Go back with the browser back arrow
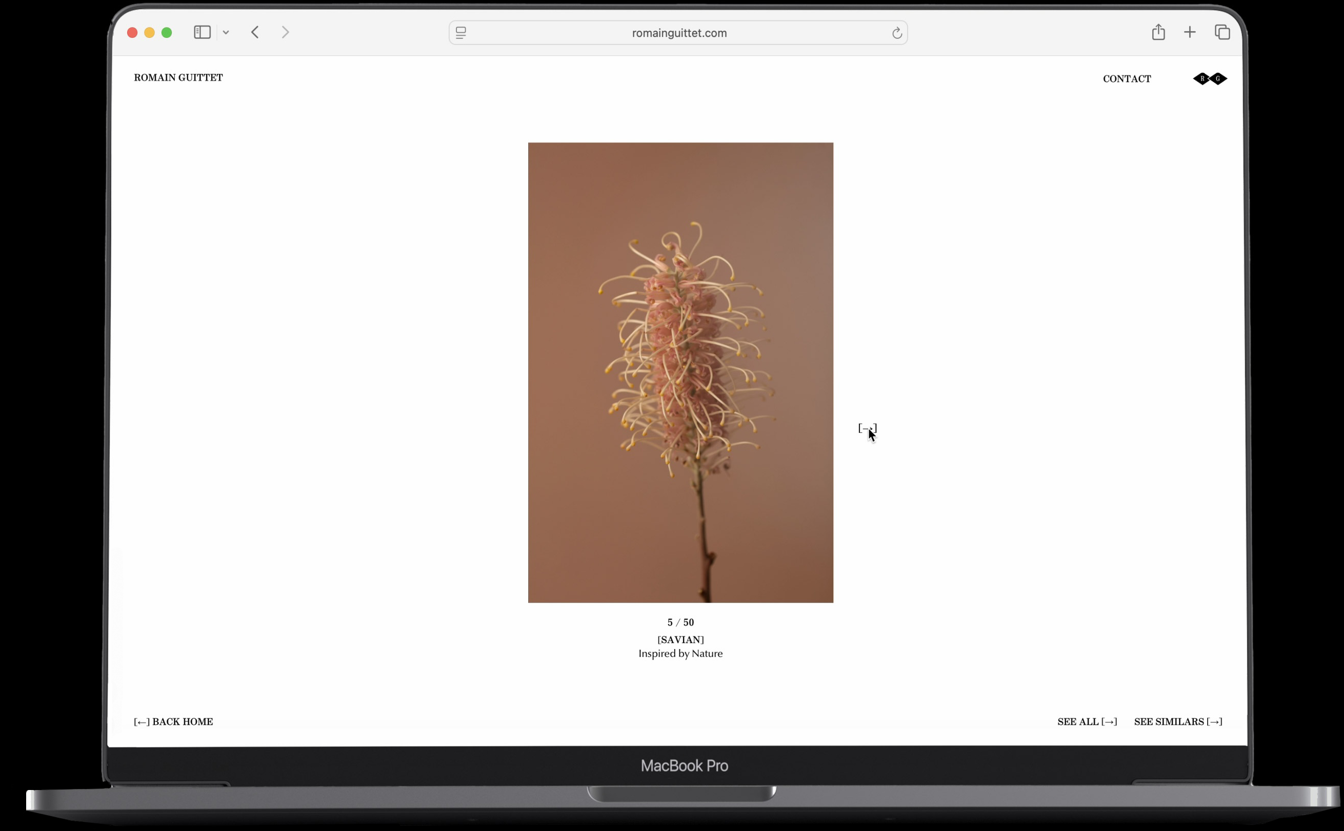 (255, 32)
